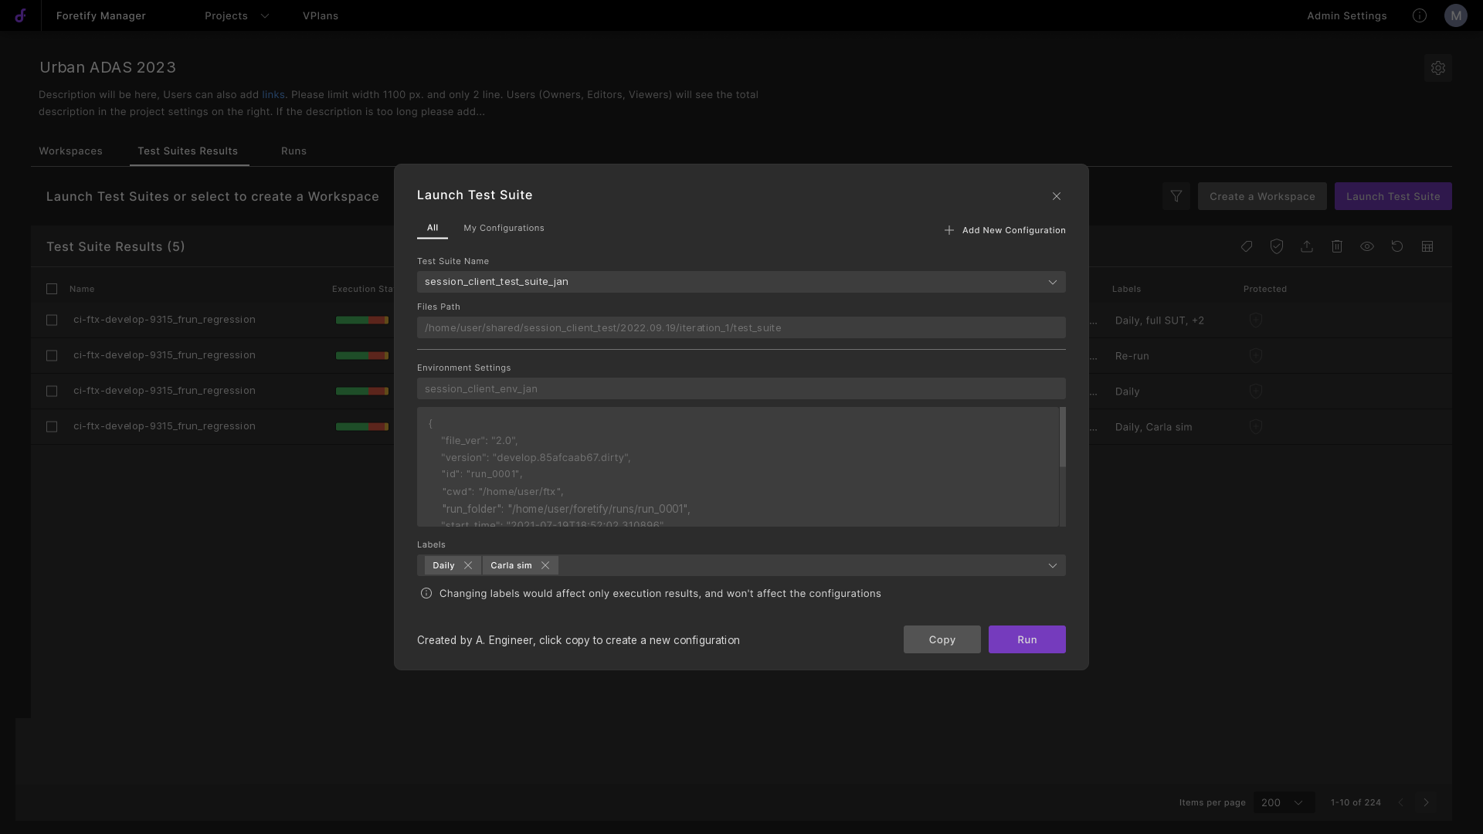The width and height of the screenshot is (1483, 834).
Task: Close the Launch Test Suite dialog
Action: tap(1057, 196)
